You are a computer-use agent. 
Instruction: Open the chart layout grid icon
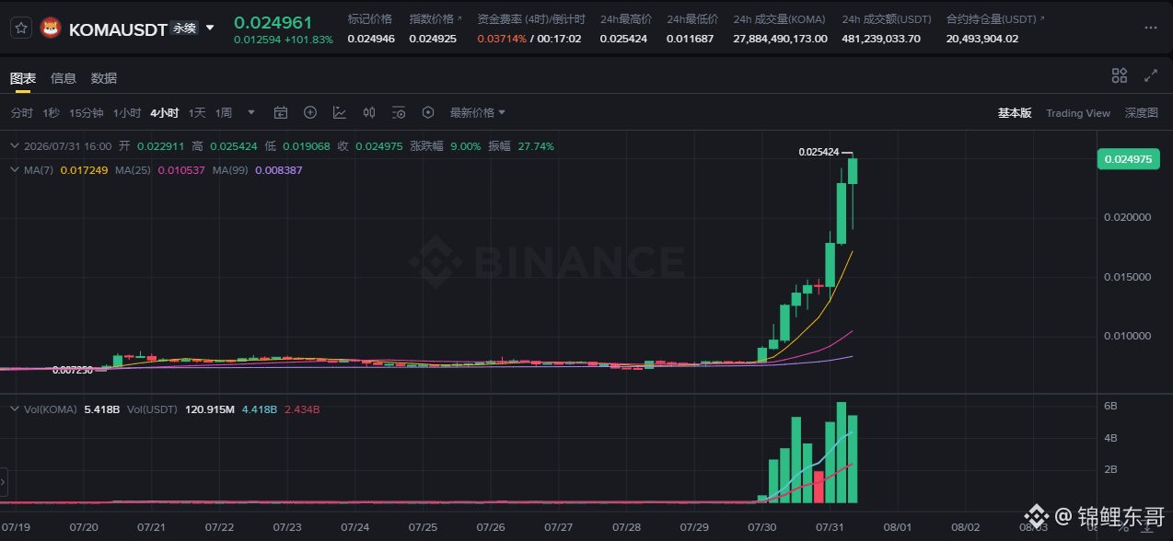(1120, 75)
